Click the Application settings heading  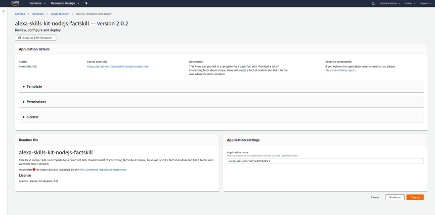[243, 140]
